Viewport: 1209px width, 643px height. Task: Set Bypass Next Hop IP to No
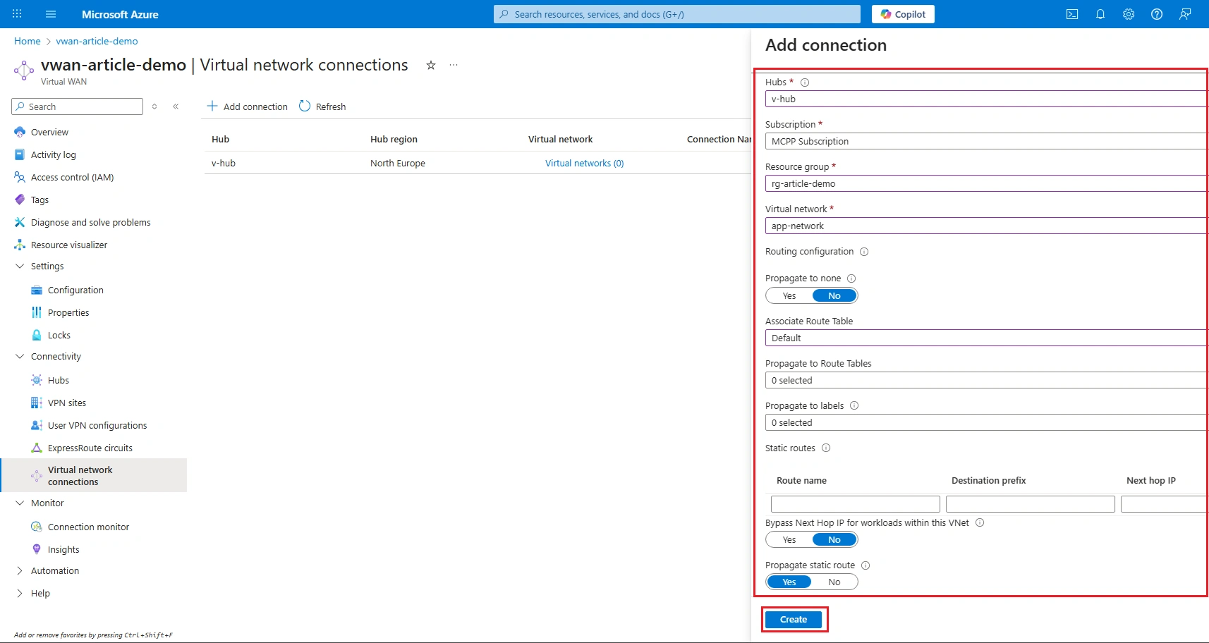click(x=834, y=539)
